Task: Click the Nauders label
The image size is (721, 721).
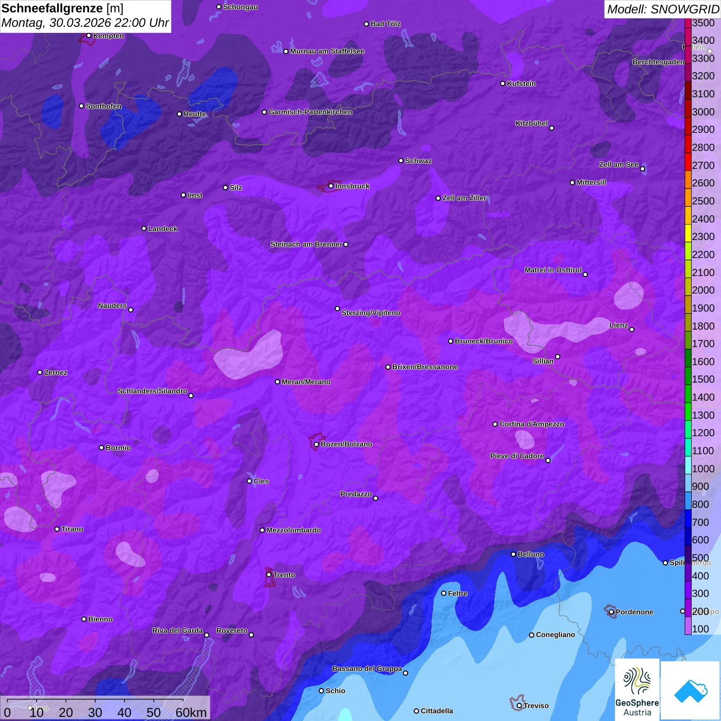Action: [112, 305]
